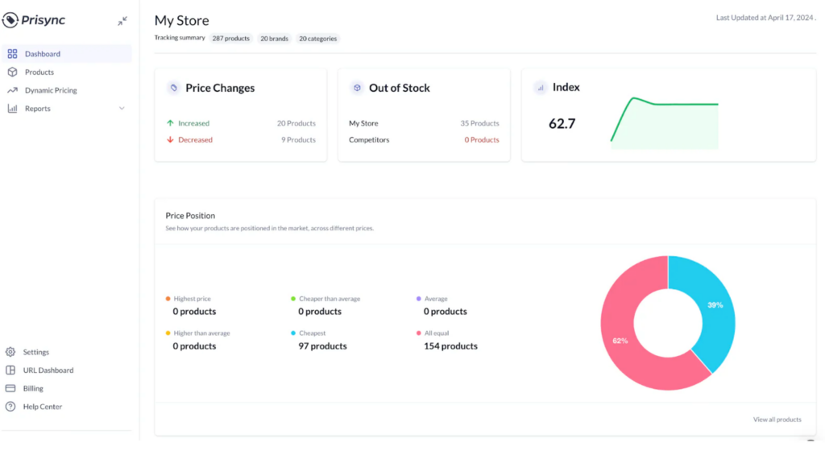This screenshot has height=451, width=825.
Task: Expand the Reports menu chevron
Action: (x=122, y=108)
